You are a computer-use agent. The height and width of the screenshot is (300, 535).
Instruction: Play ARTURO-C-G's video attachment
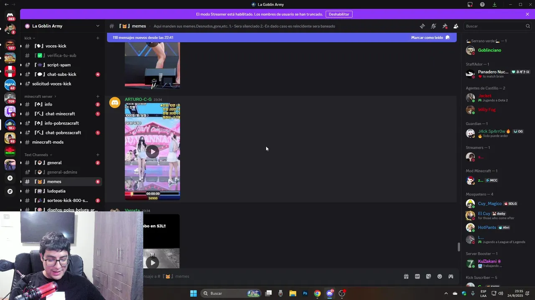click(x=153, y=151)
